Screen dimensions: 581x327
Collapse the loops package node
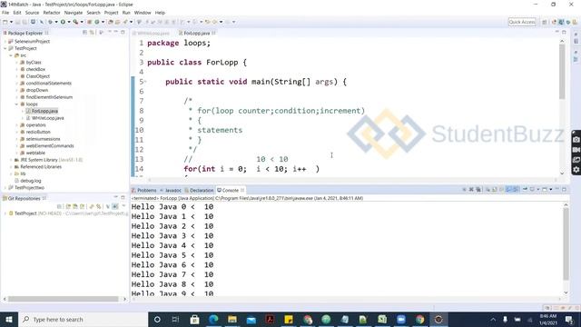coord(16,104)
